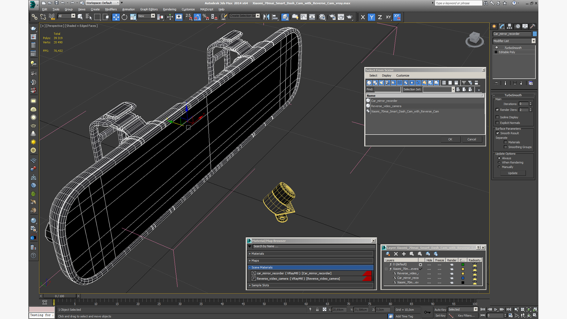This screenshot has width=567, height=319.
Task: Click the Set Key button
Action: [x=440, y=315]
